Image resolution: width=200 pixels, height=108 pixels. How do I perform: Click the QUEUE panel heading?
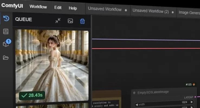(24, 19)
